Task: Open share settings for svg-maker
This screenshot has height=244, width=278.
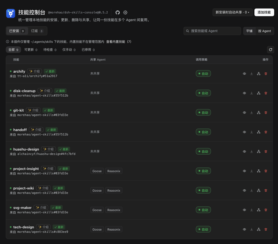Action: (x=259, y=210)
